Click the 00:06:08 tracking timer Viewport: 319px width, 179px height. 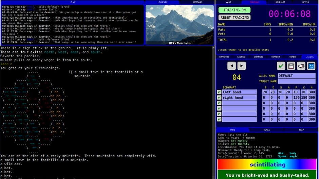click(x=289, y=14)
